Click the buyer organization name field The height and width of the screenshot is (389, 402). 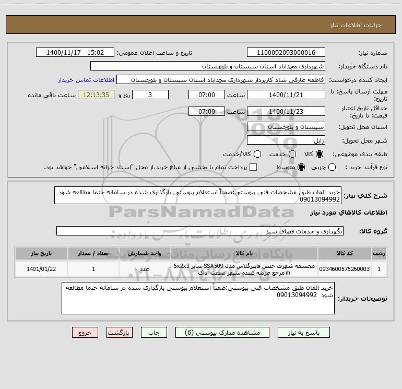coord(208,66)
